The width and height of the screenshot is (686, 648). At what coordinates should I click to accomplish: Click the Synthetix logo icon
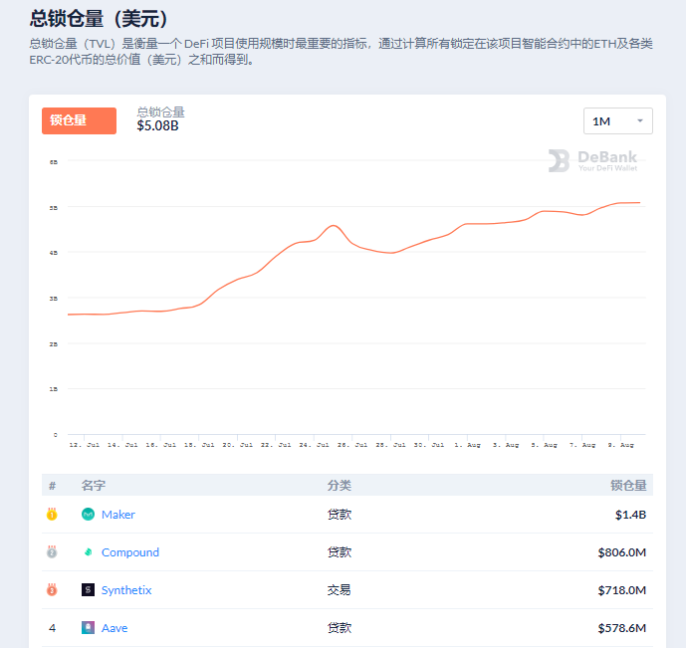click(x=88, y=590)
